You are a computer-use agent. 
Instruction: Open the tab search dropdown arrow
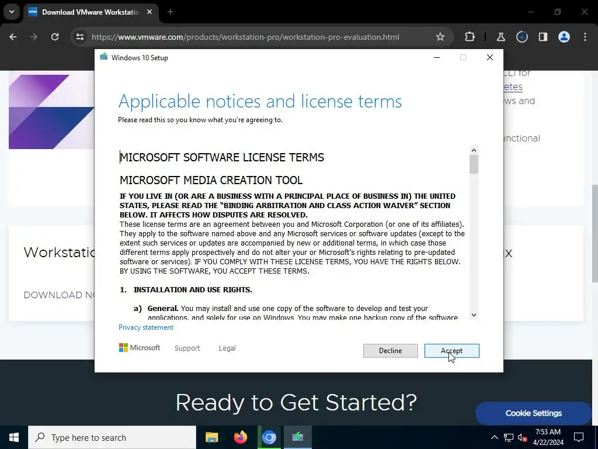click(x=12, y=12)
